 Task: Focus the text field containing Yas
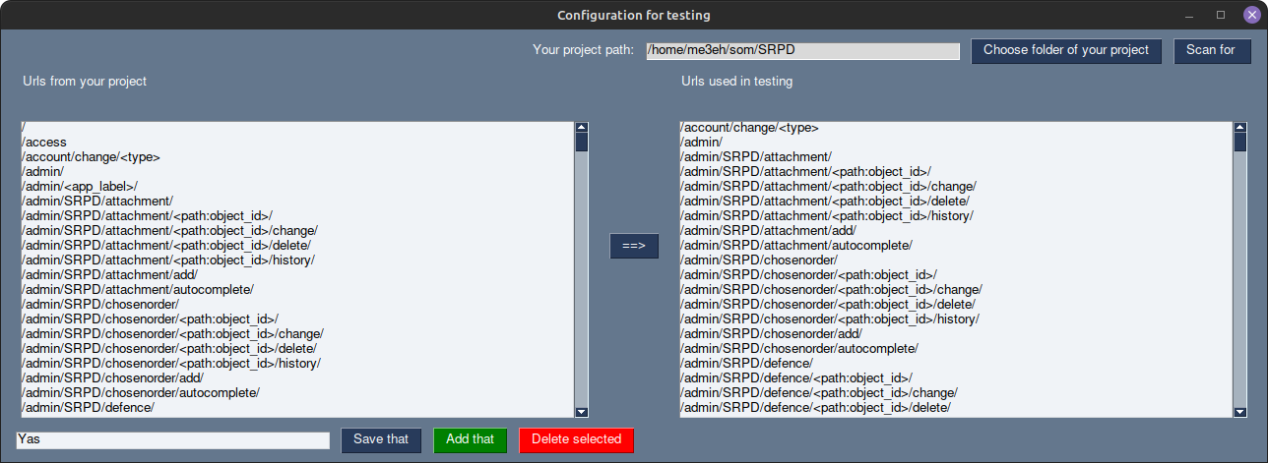173,440
